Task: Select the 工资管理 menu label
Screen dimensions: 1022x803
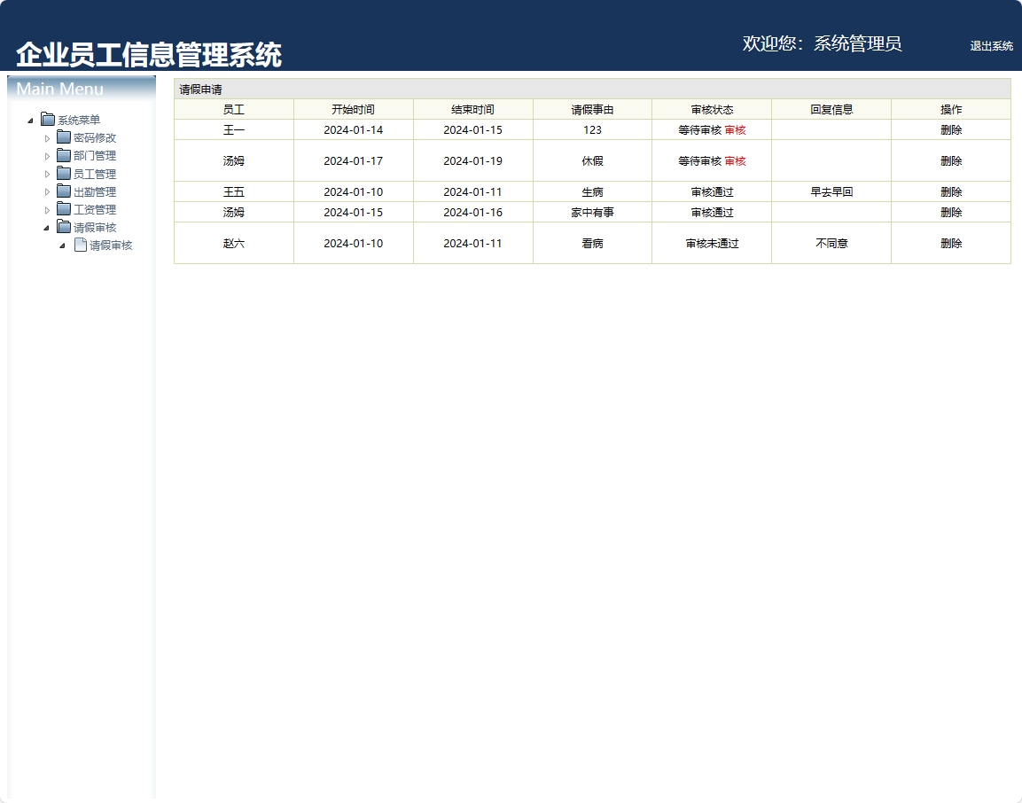Action: [x=95, y=210]
